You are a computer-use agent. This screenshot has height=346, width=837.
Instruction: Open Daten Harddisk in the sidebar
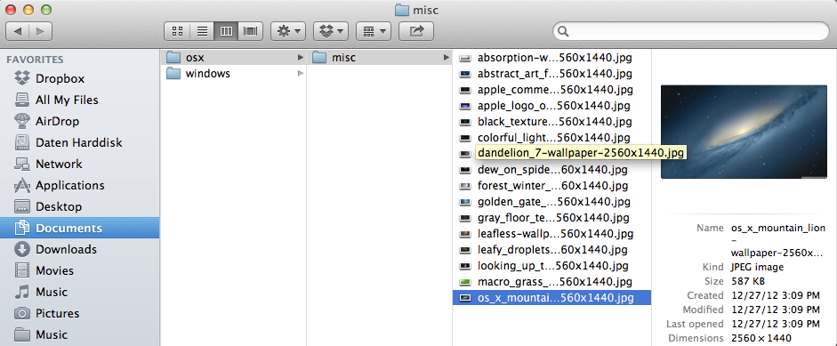point(79,142)
